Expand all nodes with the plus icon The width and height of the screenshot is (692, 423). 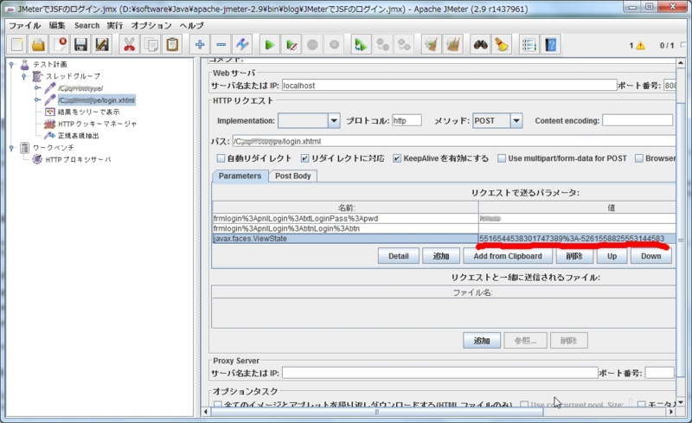(200, 45)
